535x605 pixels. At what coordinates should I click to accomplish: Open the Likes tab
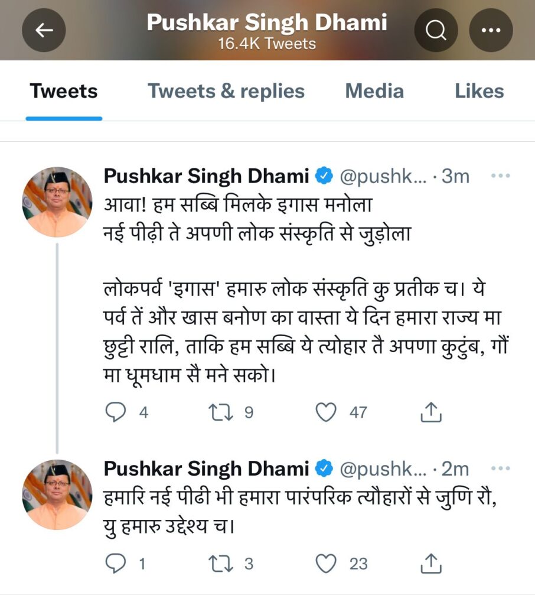[479, 91]
